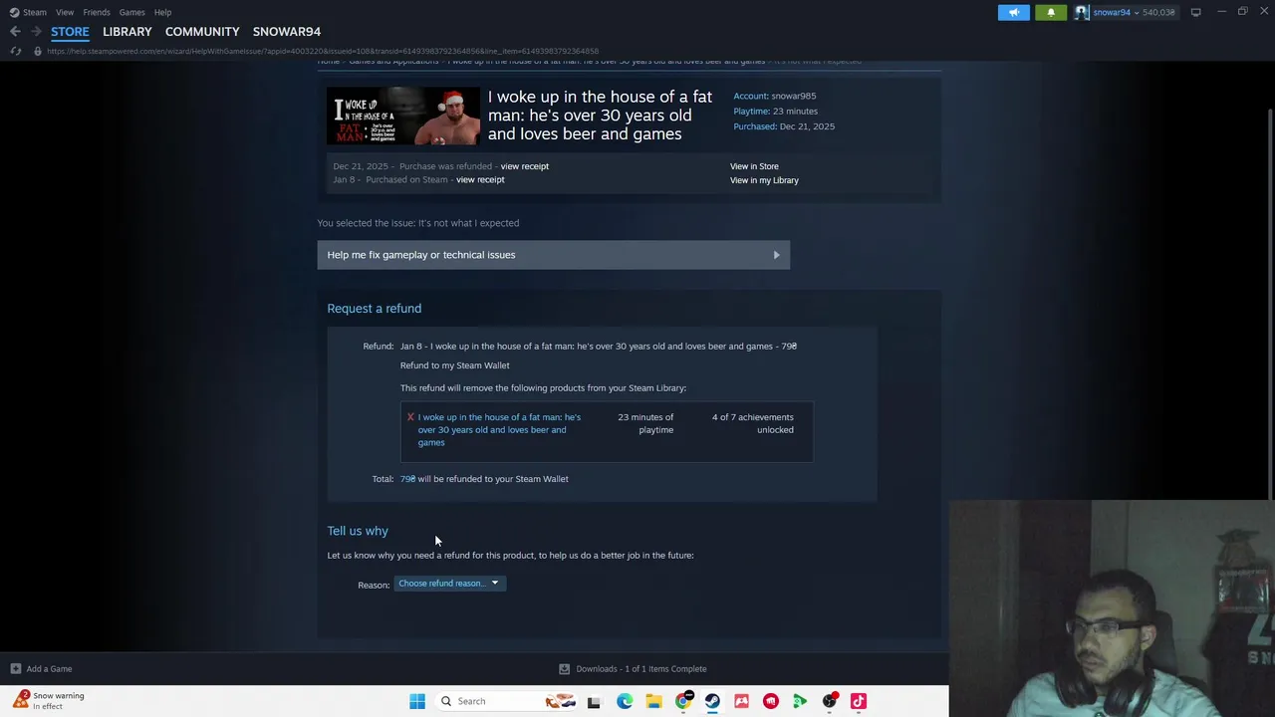Switch to the STORE tab
The width and height of the screenshot is (1275, 717).
point(70,32)
